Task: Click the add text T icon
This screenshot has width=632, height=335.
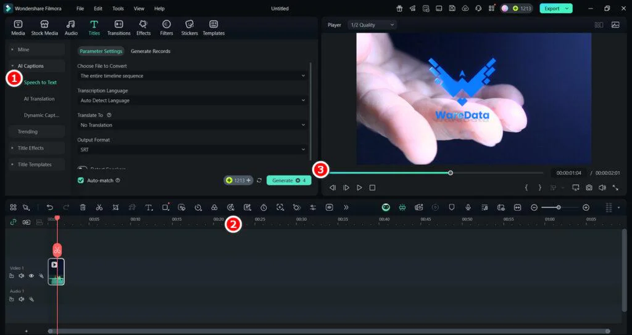Action: click(149, 208)
